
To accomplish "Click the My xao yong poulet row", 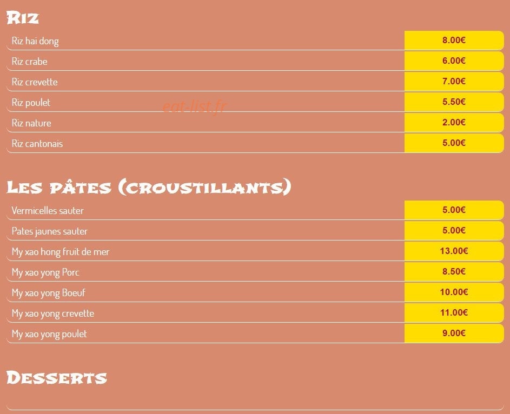I will pyautogui.click(x=255, y=333).
